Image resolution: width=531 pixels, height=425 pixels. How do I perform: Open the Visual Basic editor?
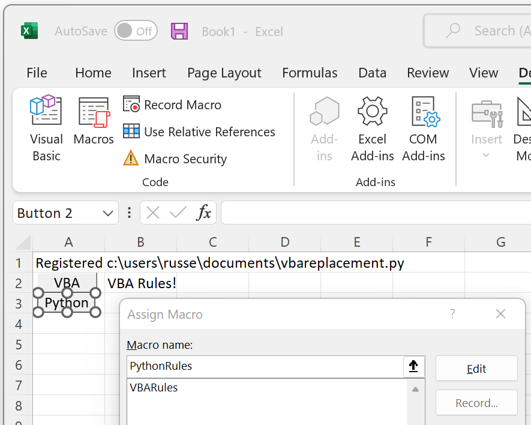[46, 129]
